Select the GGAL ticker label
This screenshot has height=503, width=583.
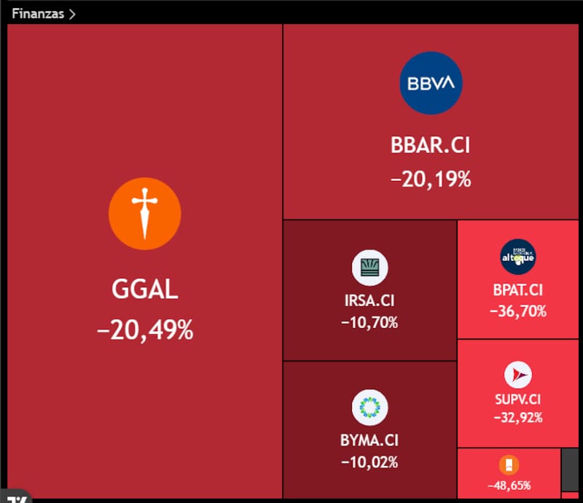[144, 289]
